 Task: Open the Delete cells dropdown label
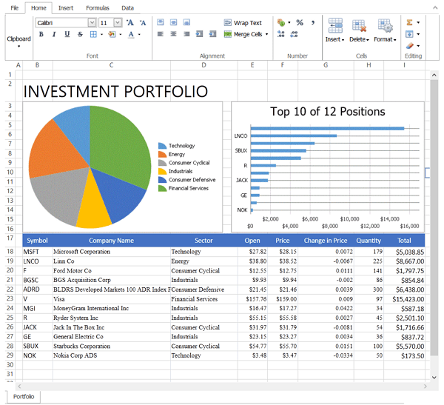359,39
